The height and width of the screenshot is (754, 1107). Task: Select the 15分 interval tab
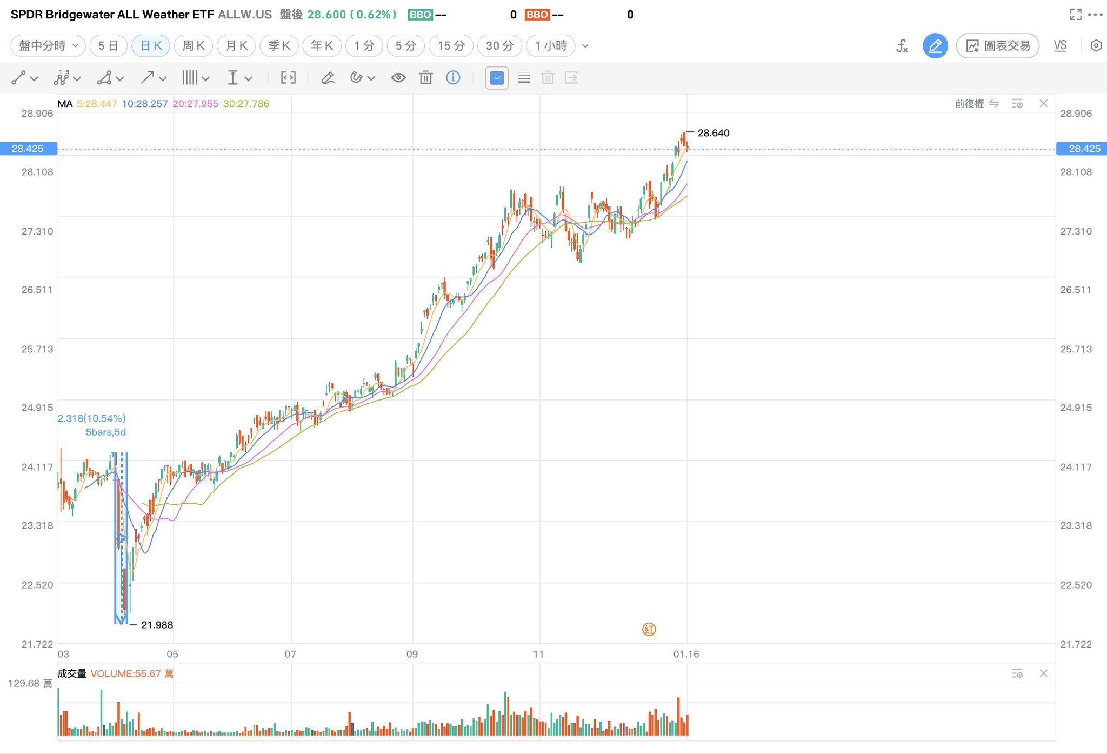pos(451,46)
